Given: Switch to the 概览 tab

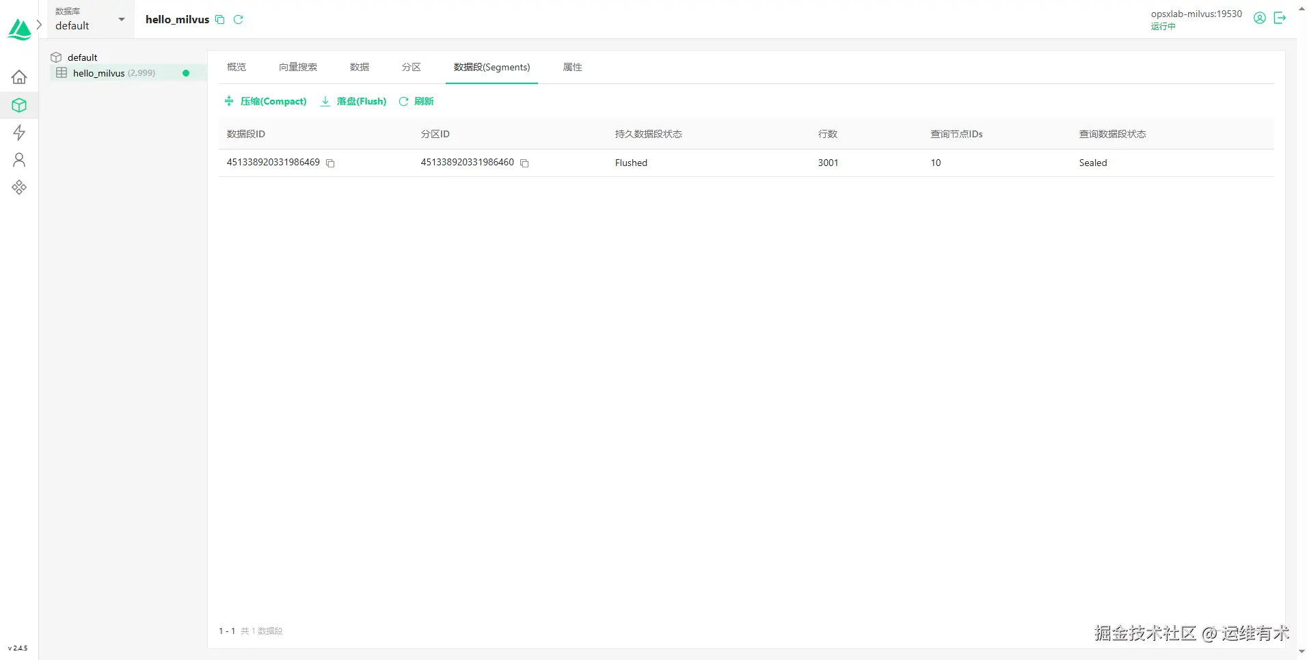Looking at the screenshot, I should point(236,67).
